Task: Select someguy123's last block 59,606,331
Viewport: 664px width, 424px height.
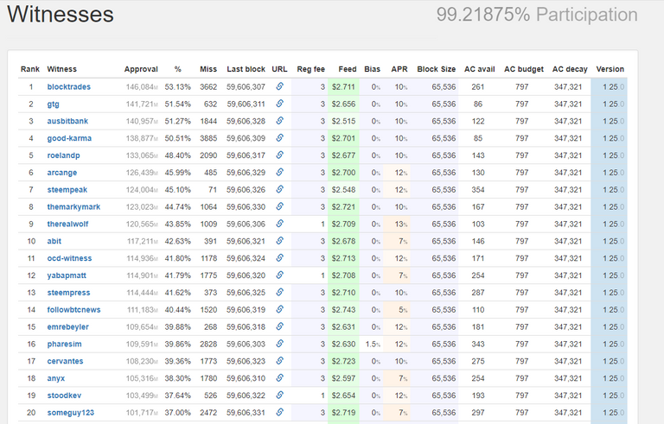Action: click(x=246, y=413)
